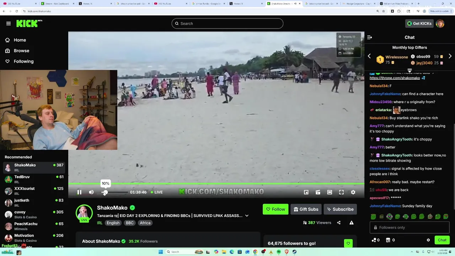This screenshot has height=256, width=455.
Task: Click ShakoMako's live avatar
Action: click(84, 213)
